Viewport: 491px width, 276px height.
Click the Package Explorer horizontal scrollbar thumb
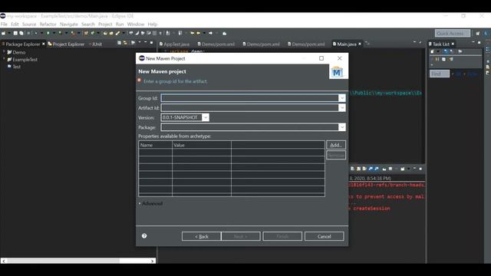pos(63,261)
